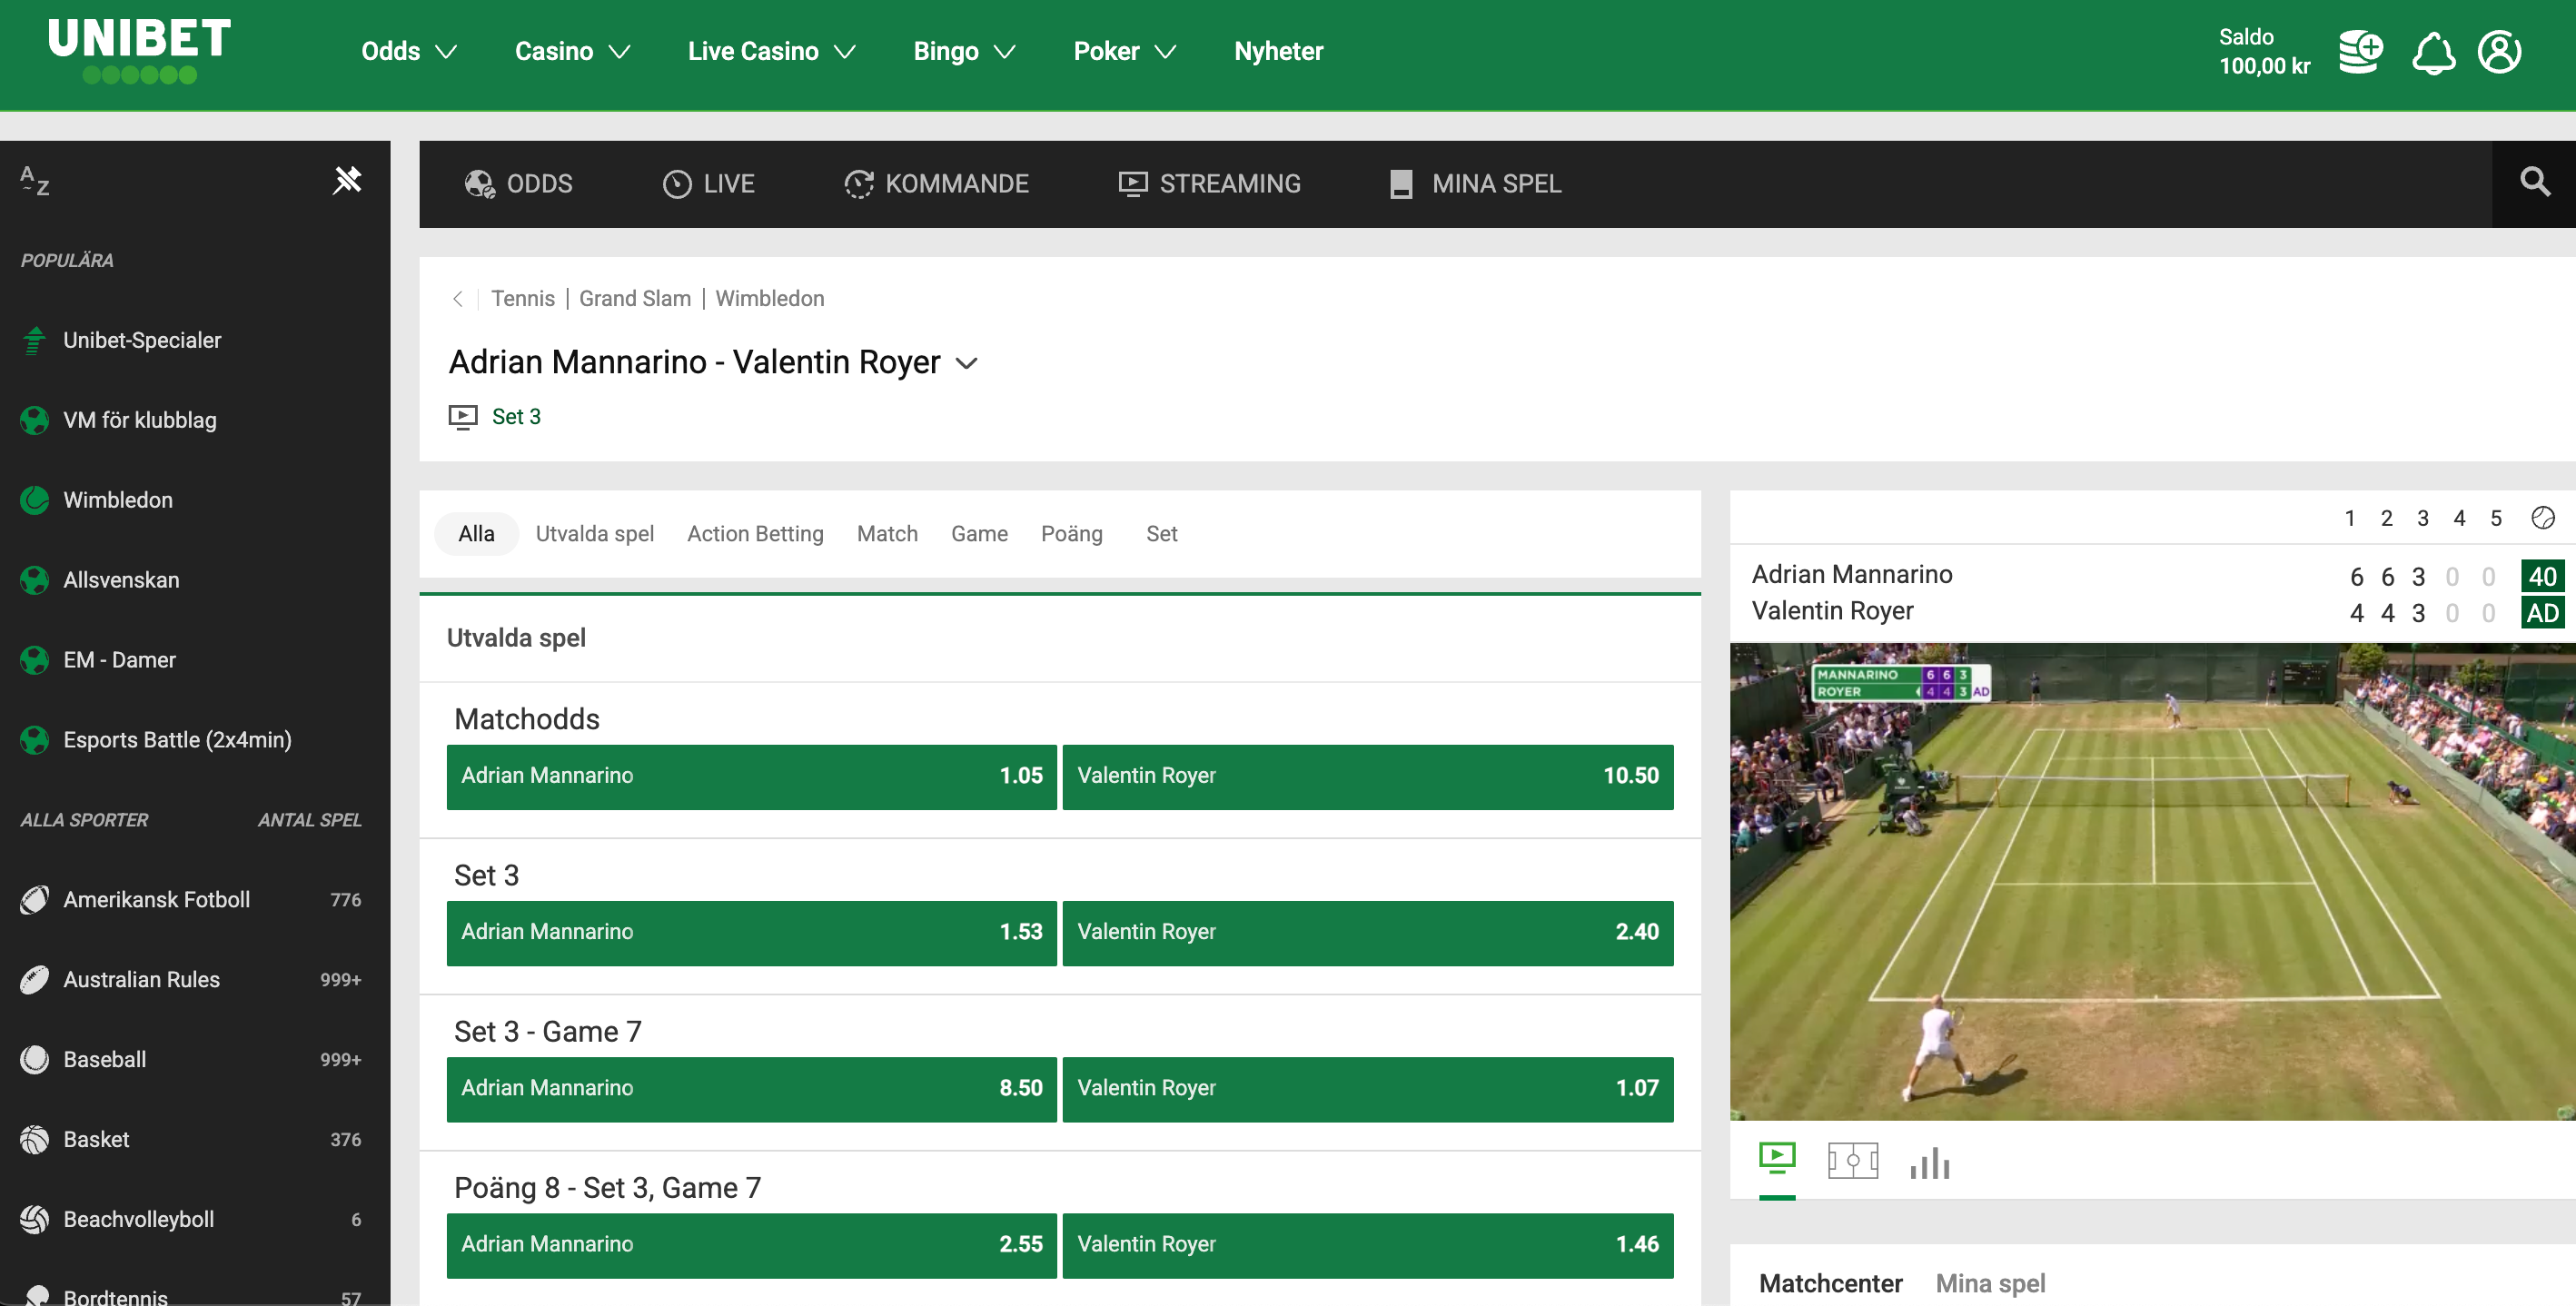Select the Alla filter tab
Viewport: 2576px width, 1306px height.
[476, 534]
